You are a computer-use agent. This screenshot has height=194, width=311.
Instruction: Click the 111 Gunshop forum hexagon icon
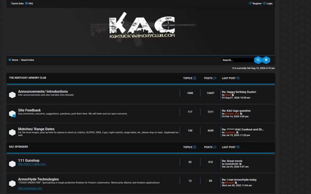point(12,164)
